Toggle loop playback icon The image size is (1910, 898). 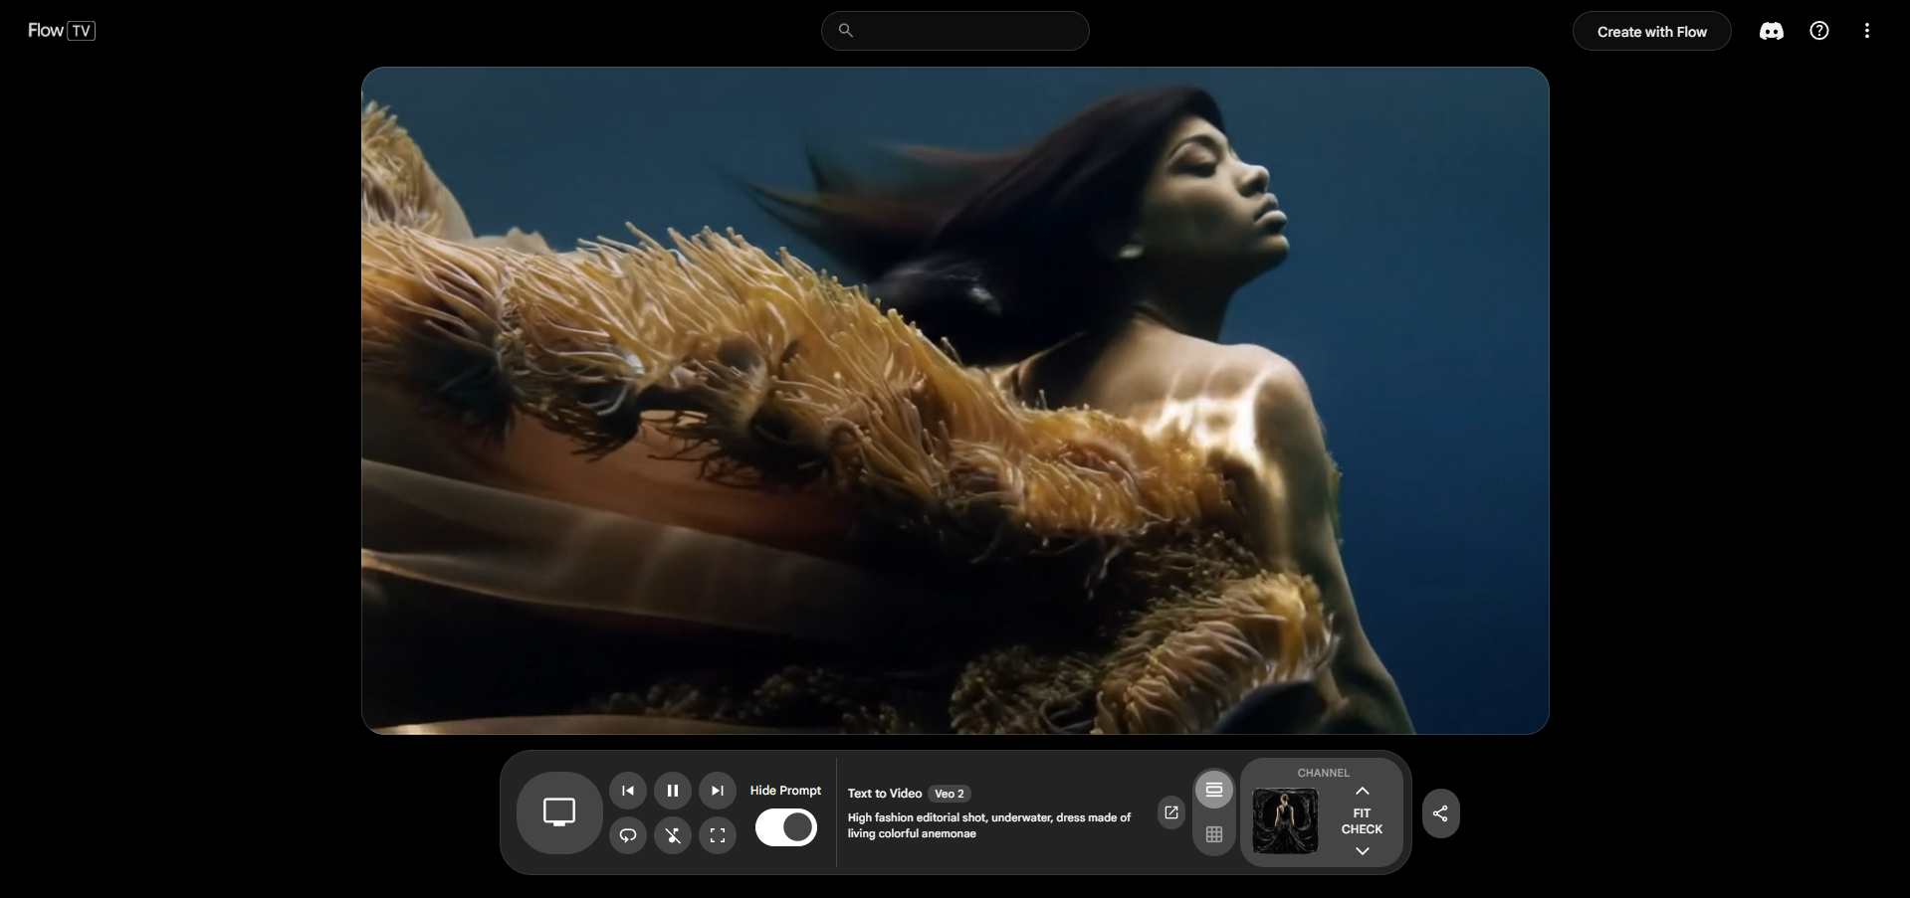[x=628, y=835]
